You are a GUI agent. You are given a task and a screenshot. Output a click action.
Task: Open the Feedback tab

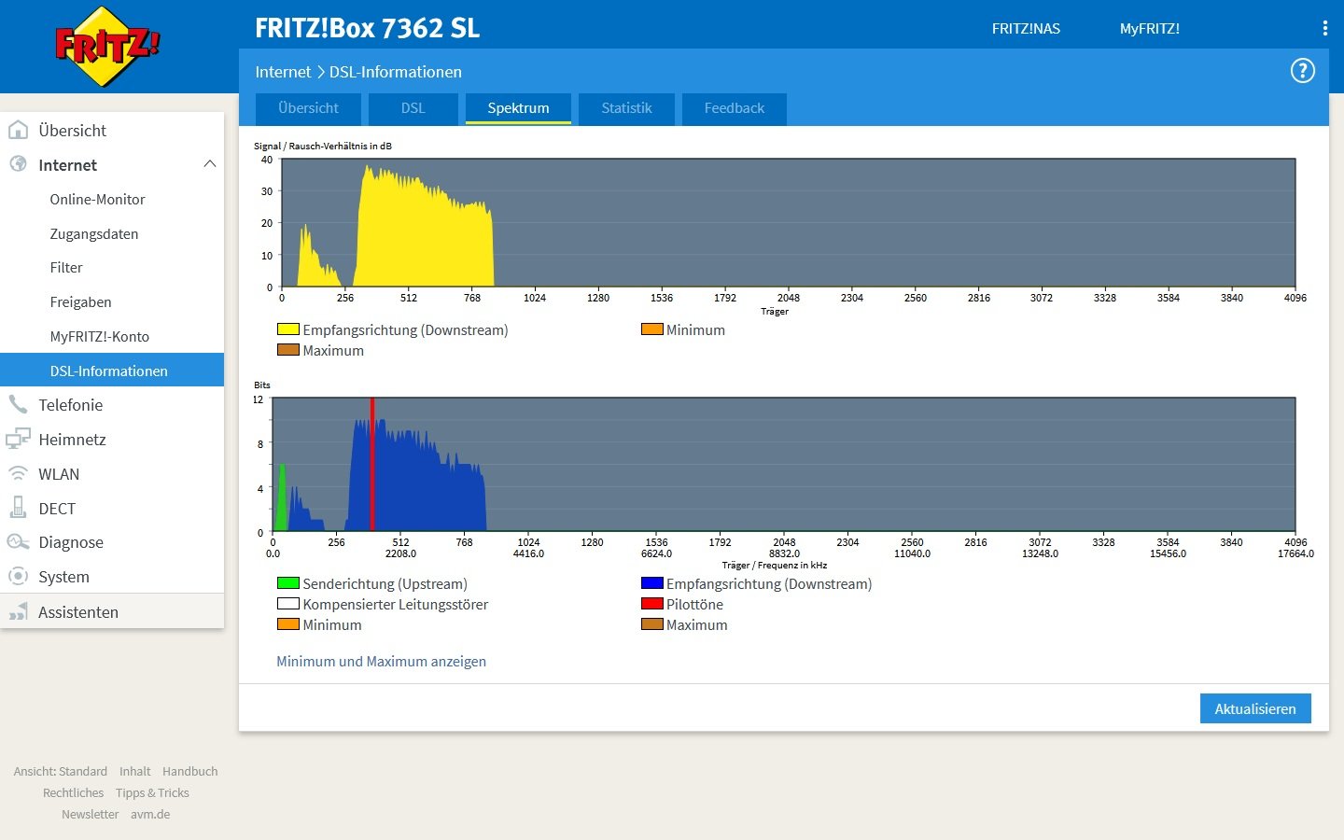pos(734,108)
